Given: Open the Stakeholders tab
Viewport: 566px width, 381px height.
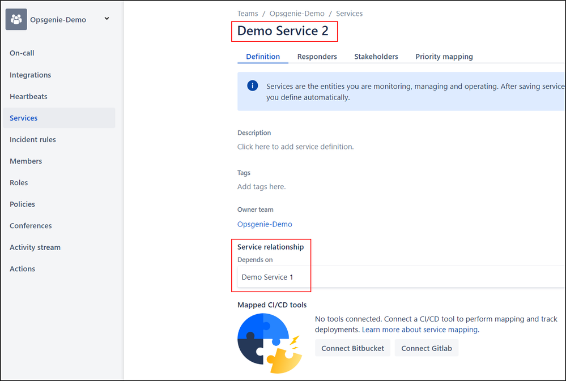Looking at the screenshot, I should (376, 57).
